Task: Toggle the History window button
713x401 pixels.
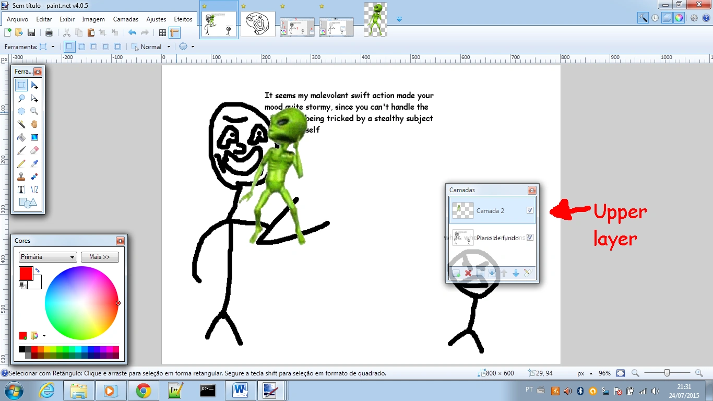Action: tap(655, 18)
